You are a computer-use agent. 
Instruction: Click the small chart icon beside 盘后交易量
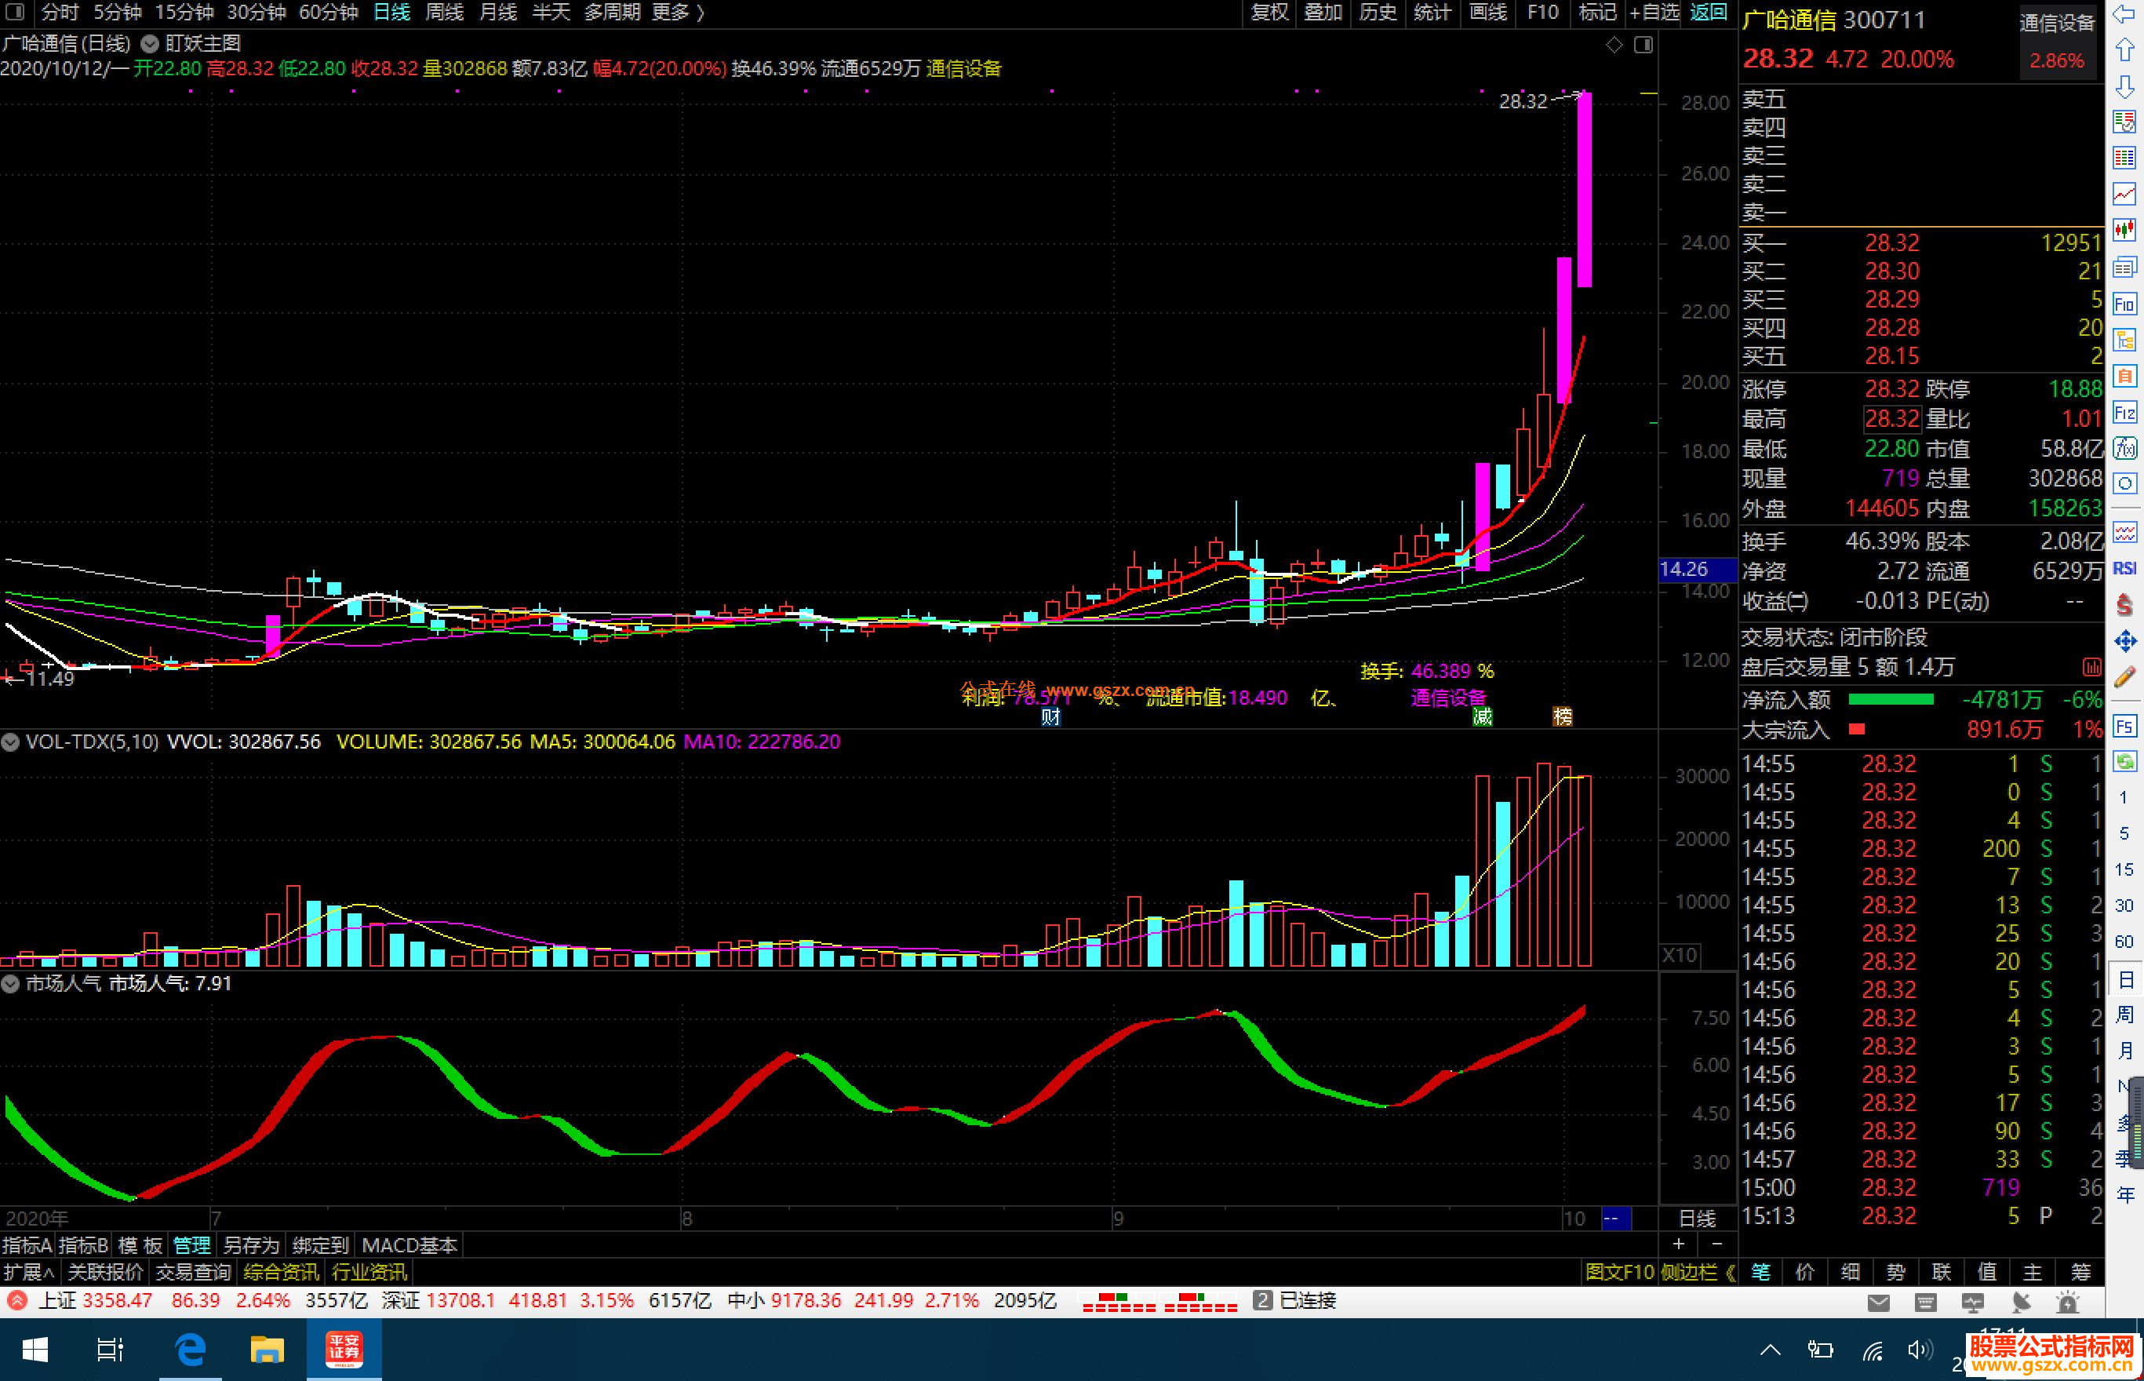[2091, 667]
